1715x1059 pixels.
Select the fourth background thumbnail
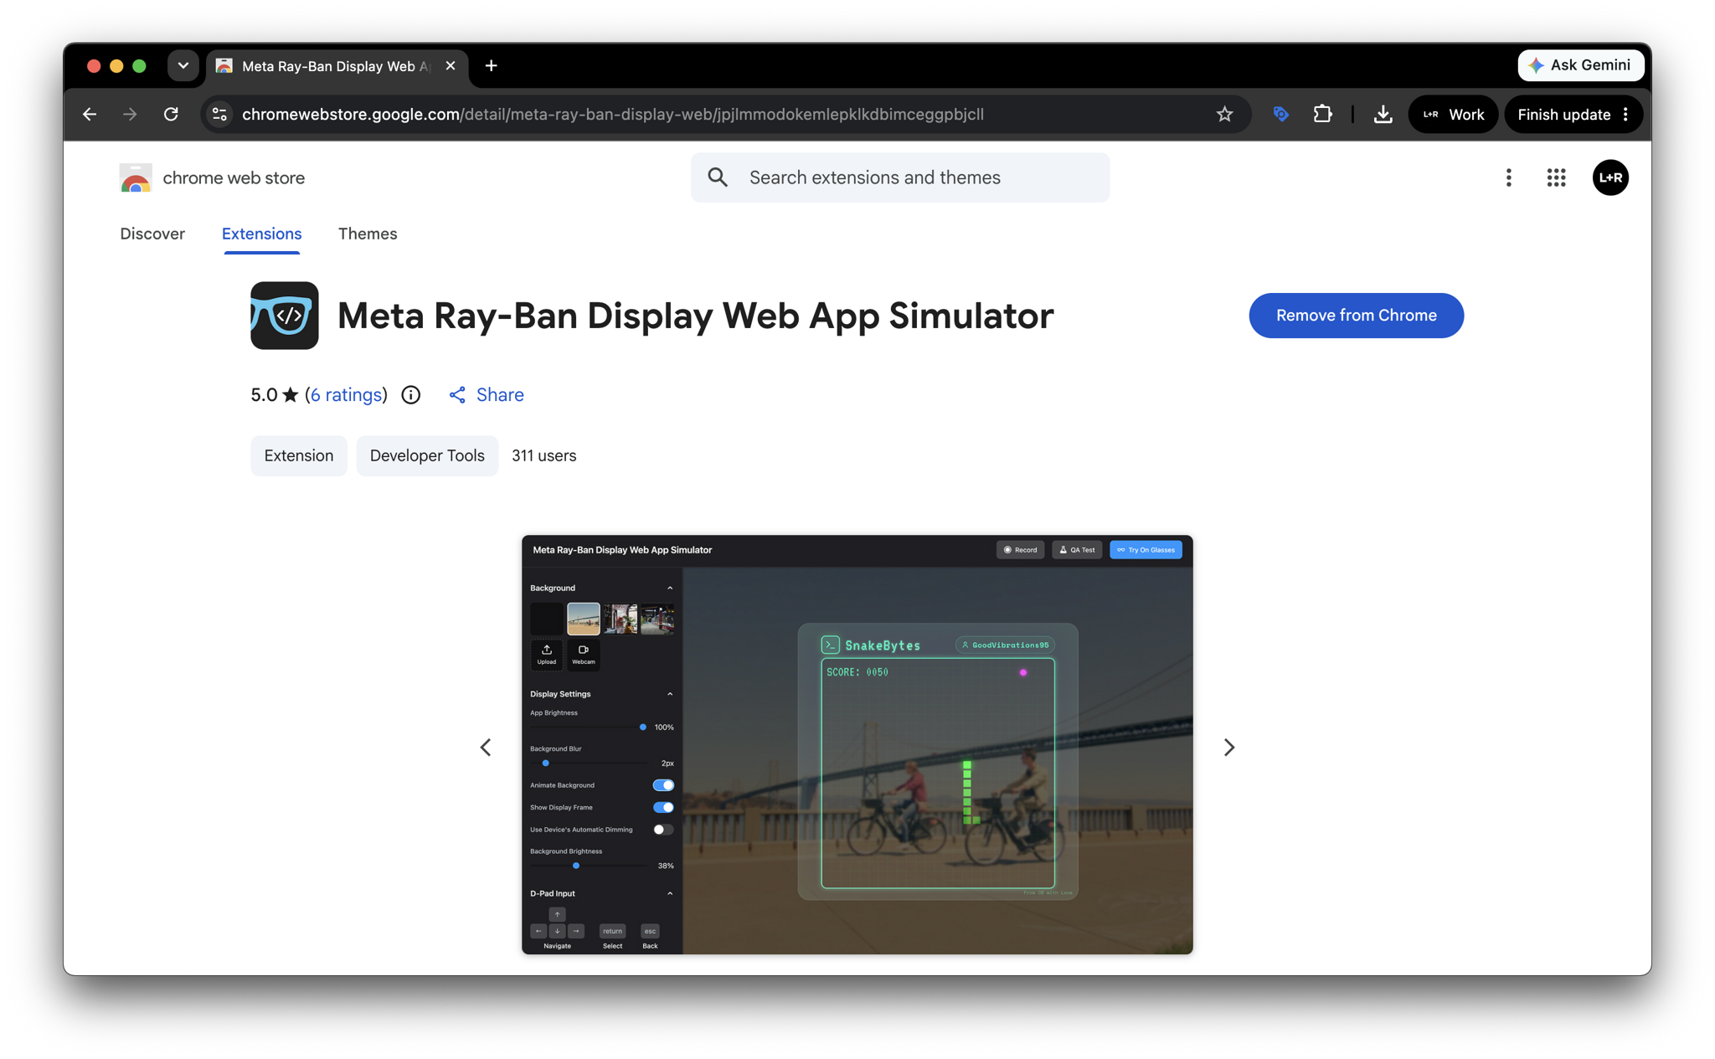(657, 619)
